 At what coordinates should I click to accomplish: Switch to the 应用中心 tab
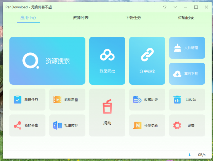click(28, 18)
